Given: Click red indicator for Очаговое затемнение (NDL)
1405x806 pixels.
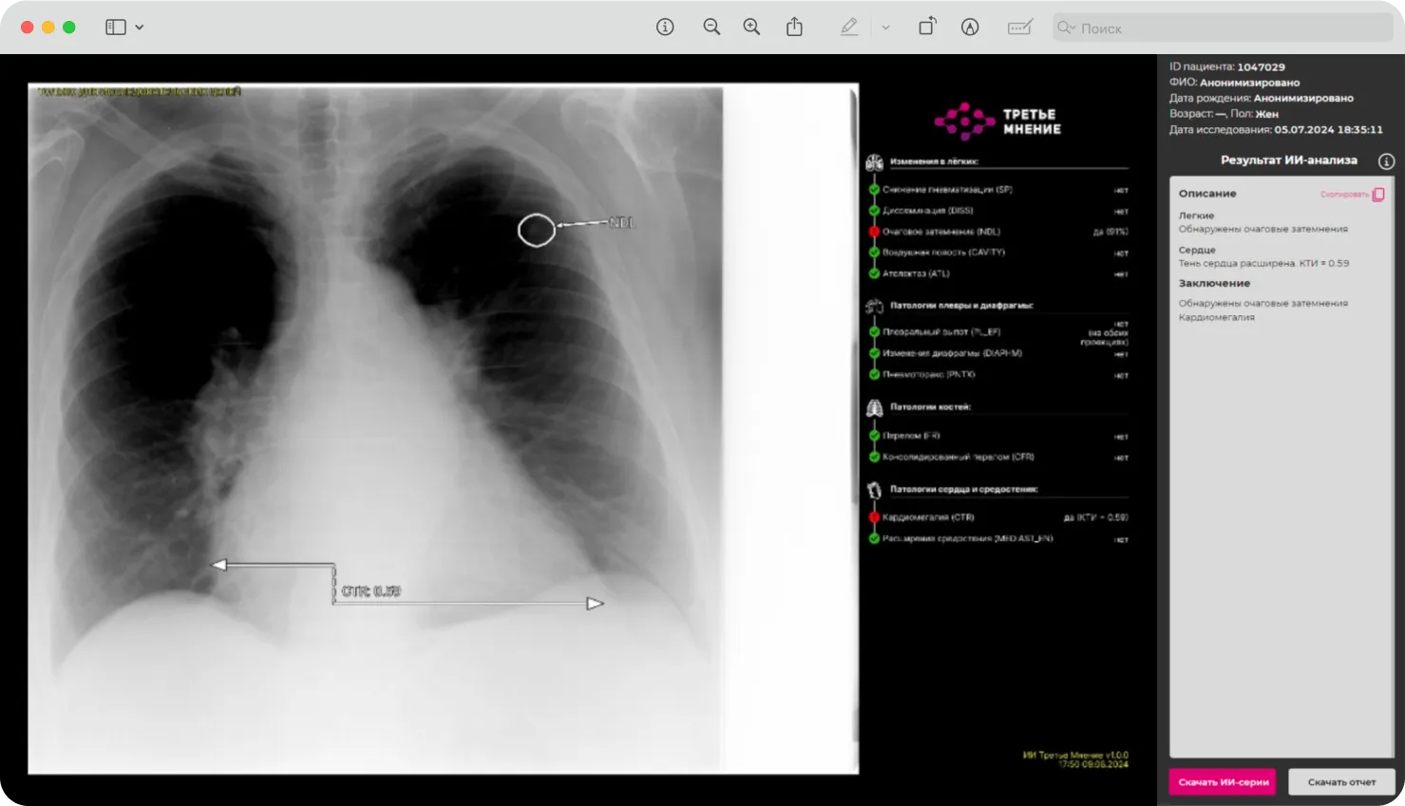Looking at the screenshot, I should [x=874, y=232].
